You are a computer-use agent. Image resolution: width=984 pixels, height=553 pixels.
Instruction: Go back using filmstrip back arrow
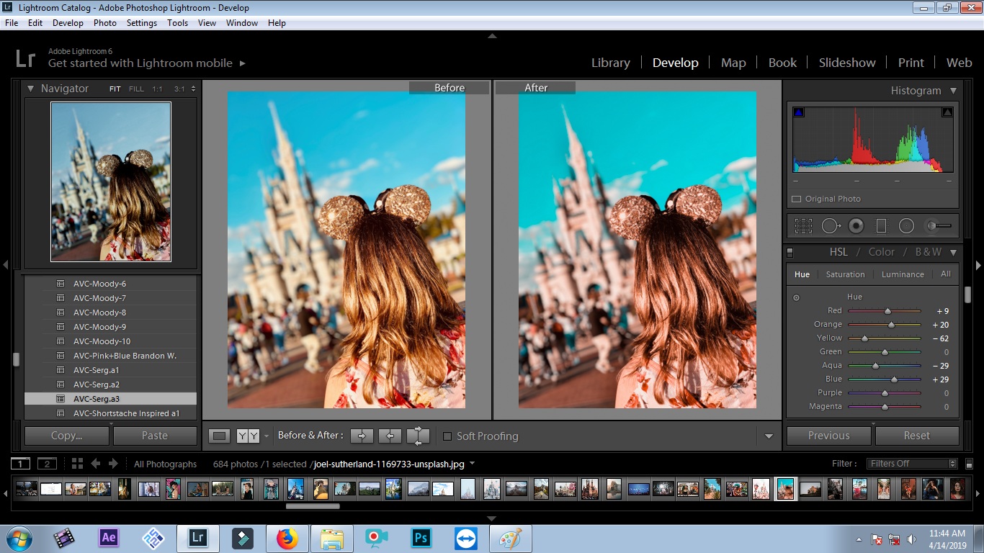click(x=95, y=464)
